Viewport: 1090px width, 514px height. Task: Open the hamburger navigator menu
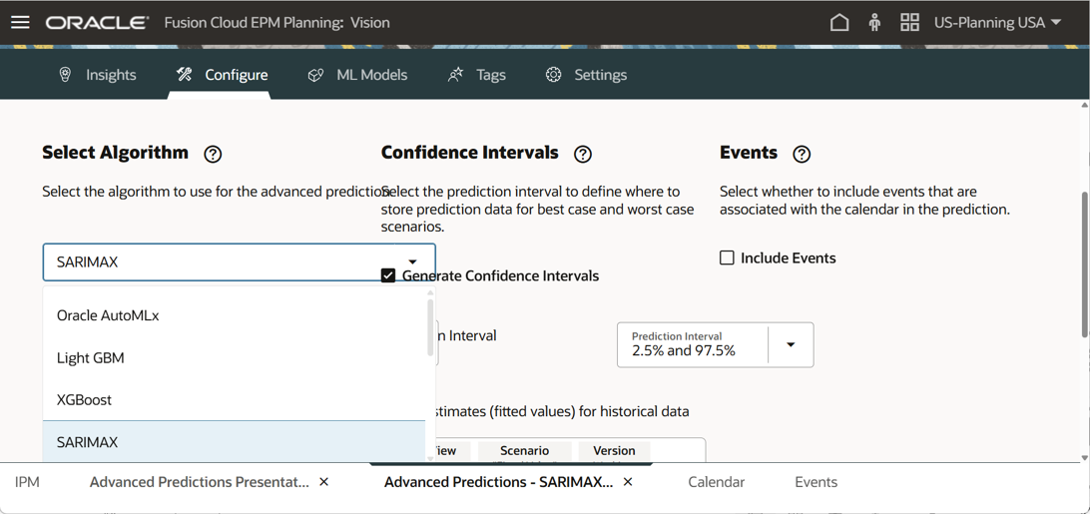(x=21, y=23)
